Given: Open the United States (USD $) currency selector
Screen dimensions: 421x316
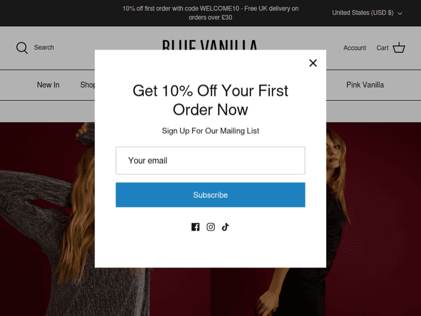Looking at the screenshot, I should (363, 13).
